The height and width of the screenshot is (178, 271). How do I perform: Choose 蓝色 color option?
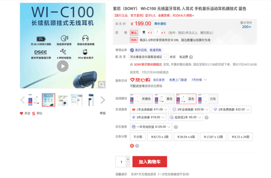click(x=186, y=99)
